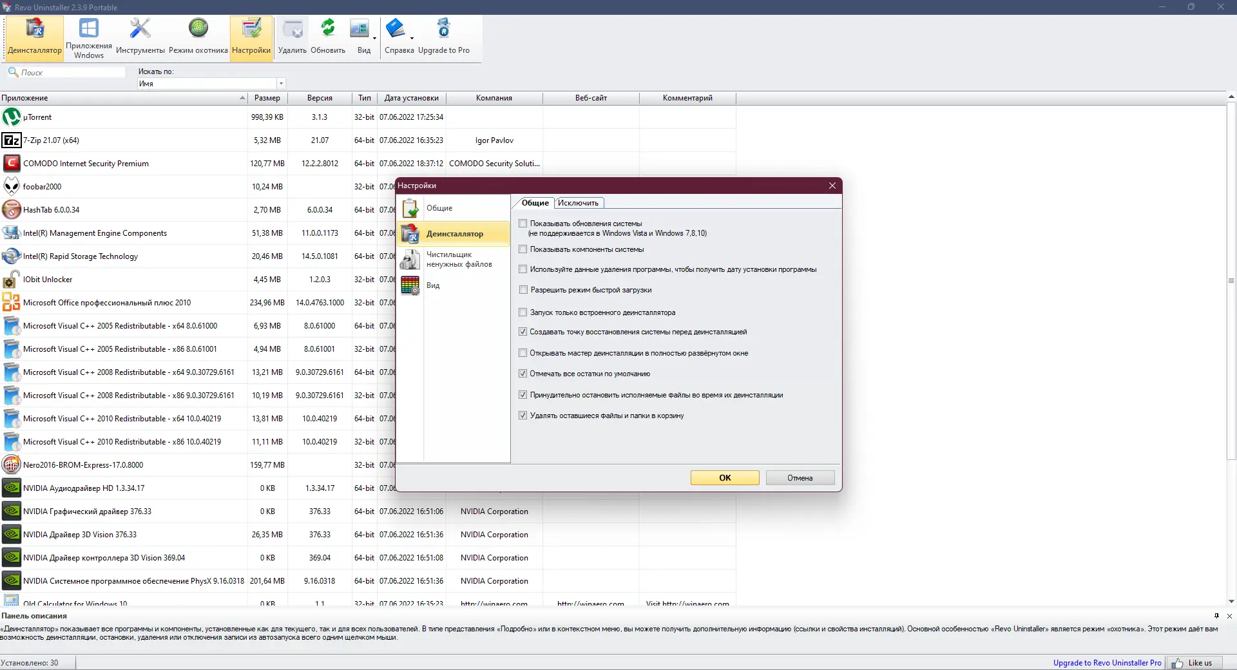Close the Панель описания panel
This screenshot has width=1237, height=670.
pos(1229,616)
